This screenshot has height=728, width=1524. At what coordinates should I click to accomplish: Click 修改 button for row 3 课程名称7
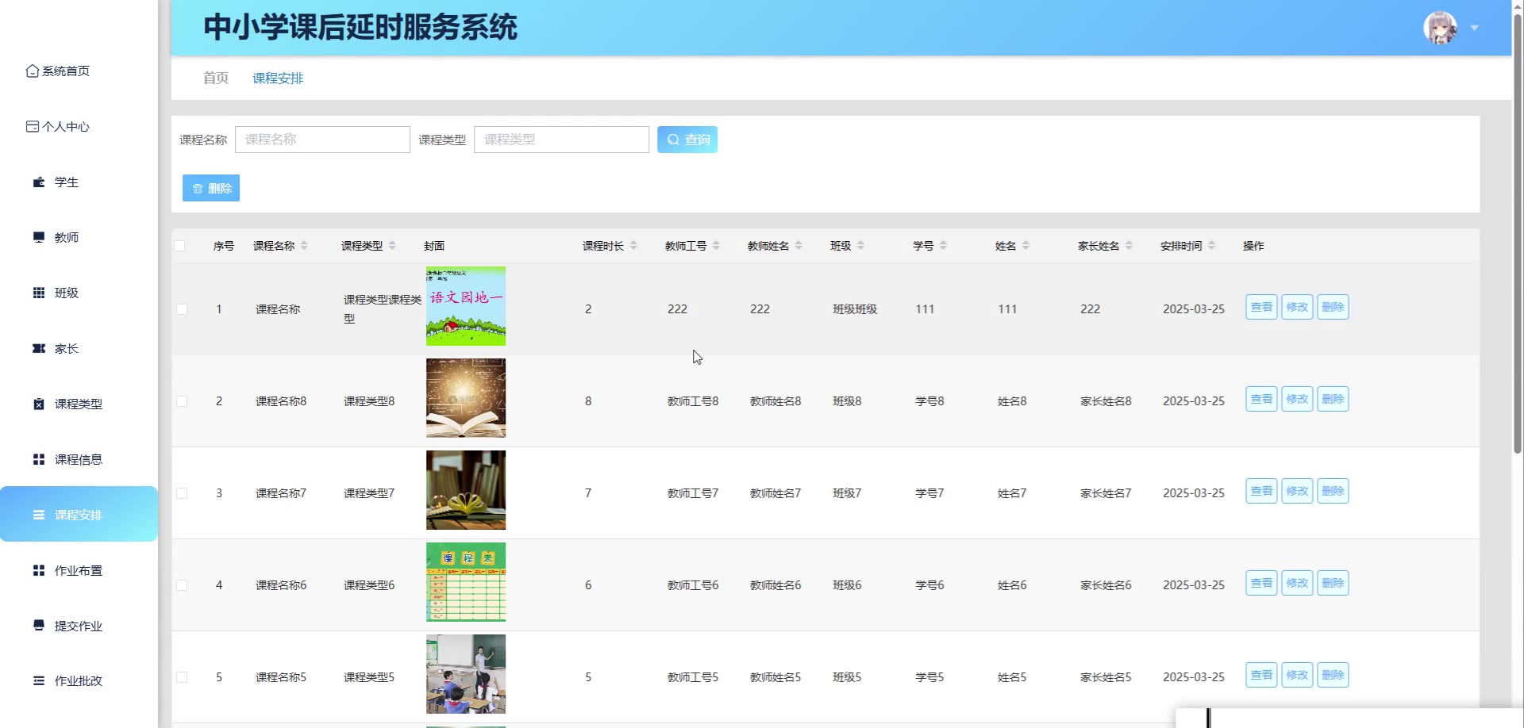[x=1297, y=491]
